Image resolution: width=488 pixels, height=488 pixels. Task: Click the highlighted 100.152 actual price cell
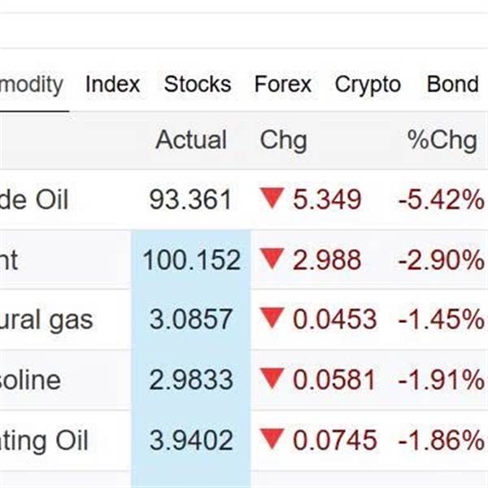(x=191, y=260)
